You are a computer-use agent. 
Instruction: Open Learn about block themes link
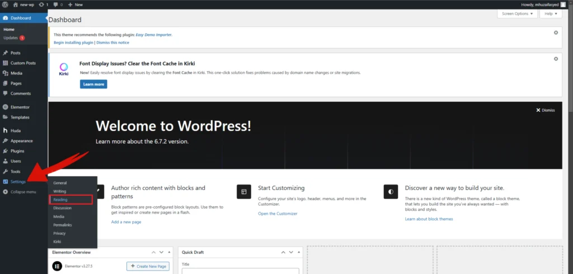429,219
